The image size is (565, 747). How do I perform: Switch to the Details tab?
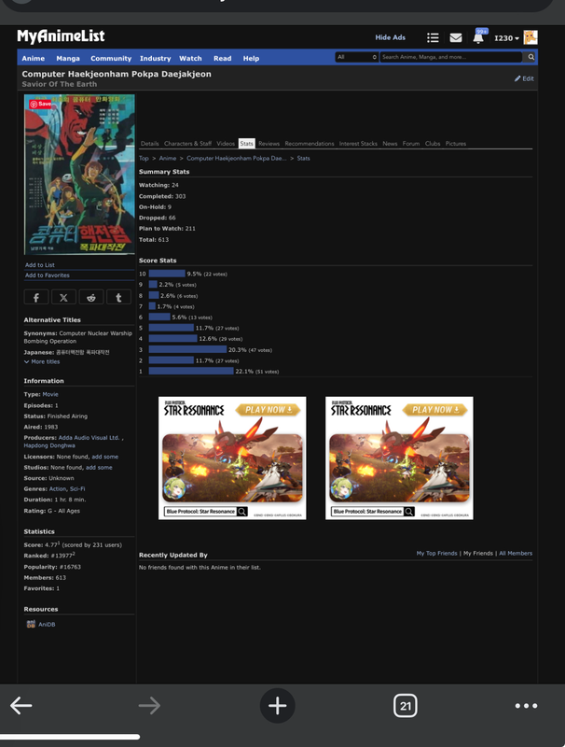coord(150,144)
